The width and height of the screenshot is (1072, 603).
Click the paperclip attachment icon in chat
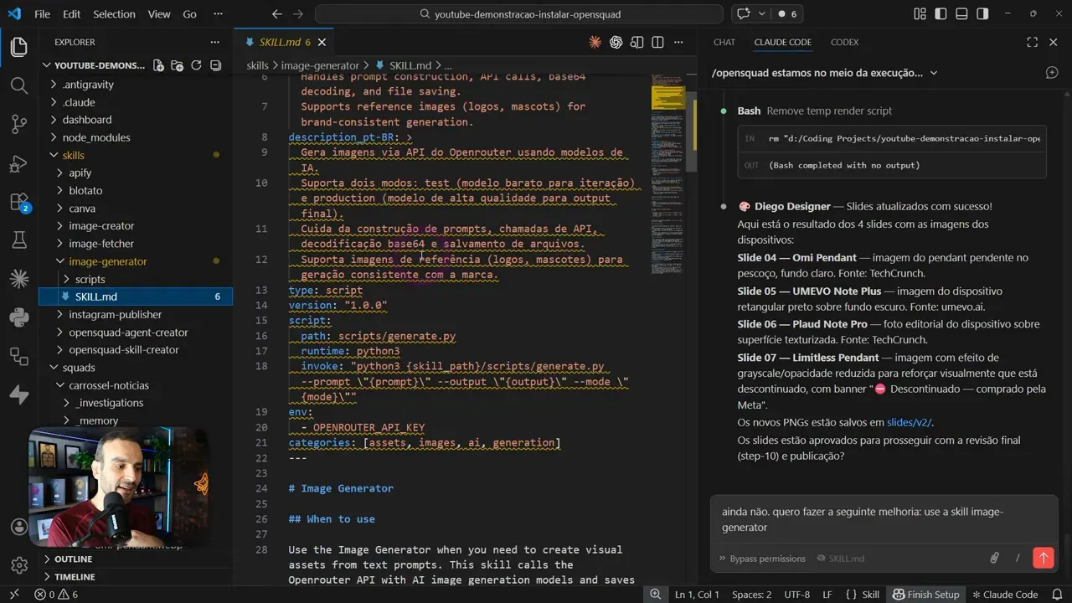pyautogui.click(x=994, y=558)
